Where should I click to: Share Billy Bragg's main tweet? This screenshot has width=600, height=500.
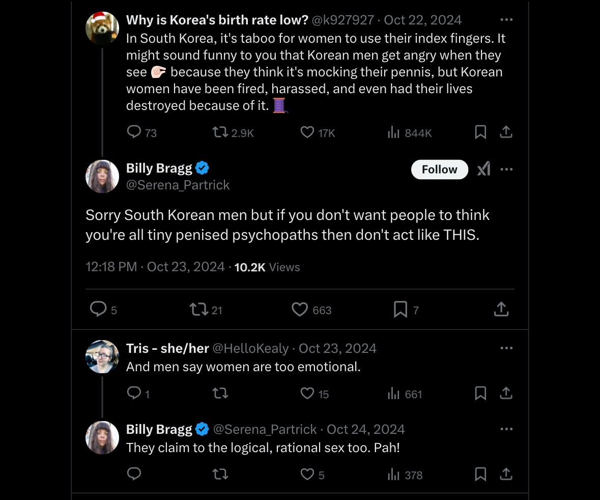click(x=501, y=310)
